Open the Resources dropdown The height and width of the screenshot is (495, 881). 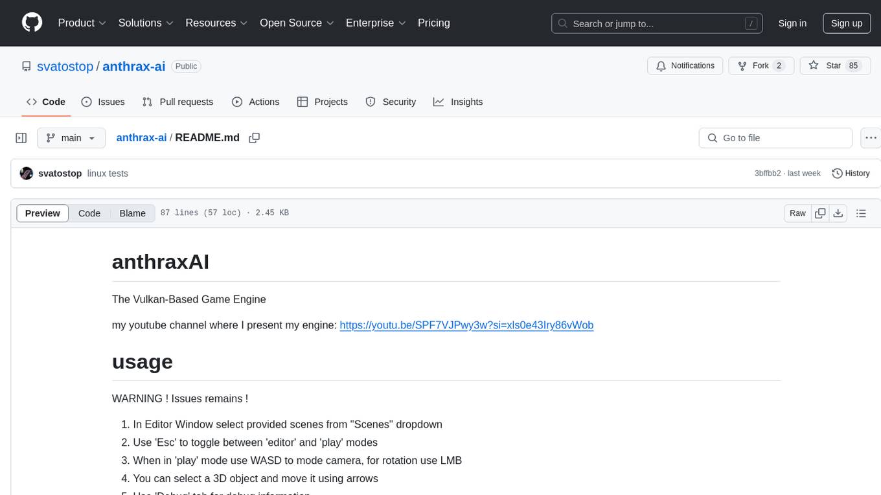pos(216,23)
